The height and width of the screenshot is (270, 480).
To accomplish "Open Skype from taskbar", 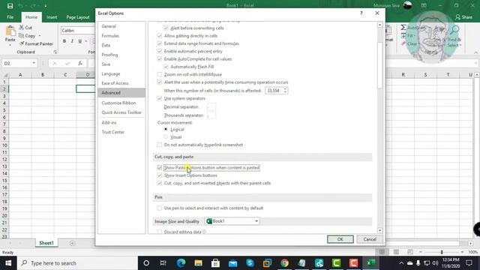I will coord(250,263).
